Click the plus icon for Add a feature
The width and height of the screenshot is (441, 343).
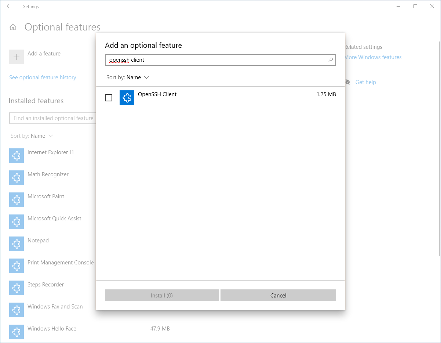pos(17,57)
